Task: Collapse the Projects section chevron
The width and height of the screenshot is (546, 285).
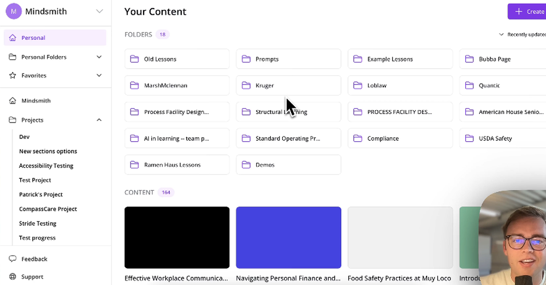Action: pyautogui.click(x=99, y=120)
